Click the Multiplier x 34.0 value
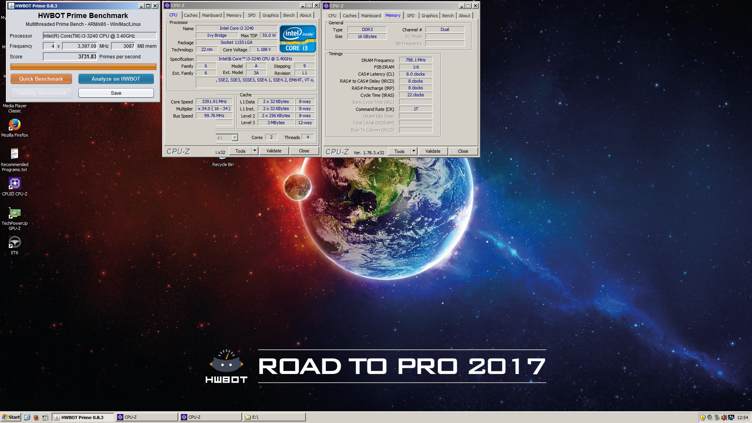The image size is (752, 423). (214, 108)
